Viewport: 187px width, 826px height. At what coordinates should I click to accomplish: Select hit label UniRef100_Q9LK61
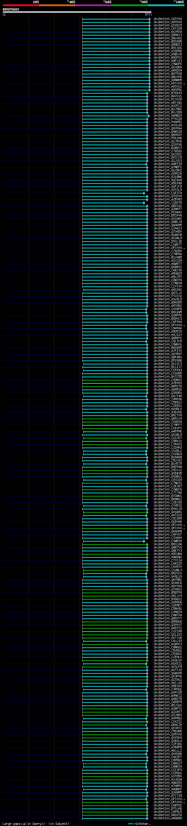pyautogui.click(x=167, y=38)
